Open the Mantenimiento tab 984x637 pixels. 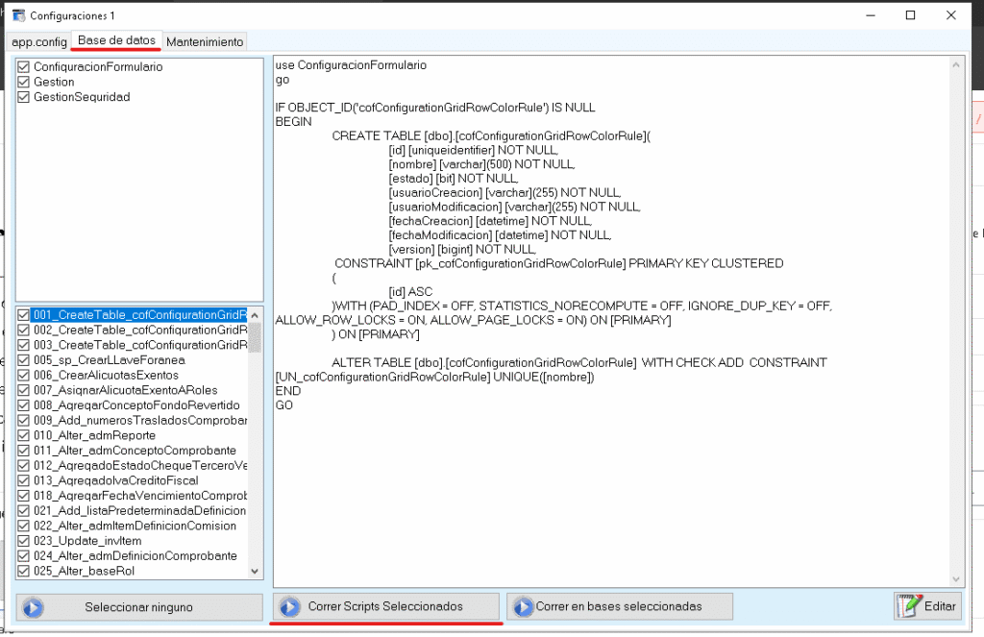click(205, 41)
